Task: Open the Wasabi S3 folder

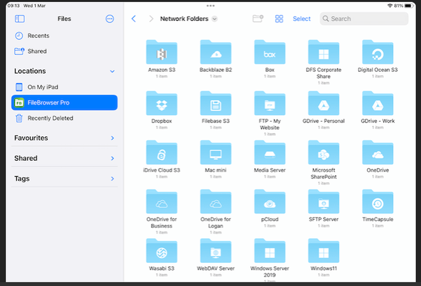Action: click(162, 251)
